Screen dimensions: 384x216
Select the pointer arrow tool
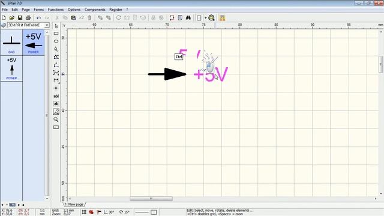click(x=56, y=26)
